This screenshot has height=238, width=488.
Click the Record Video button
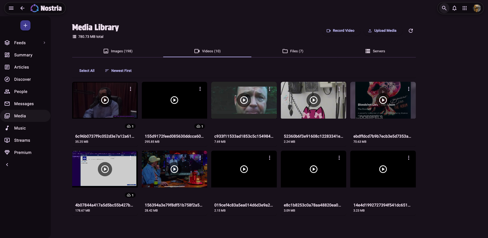click(340, 30)
